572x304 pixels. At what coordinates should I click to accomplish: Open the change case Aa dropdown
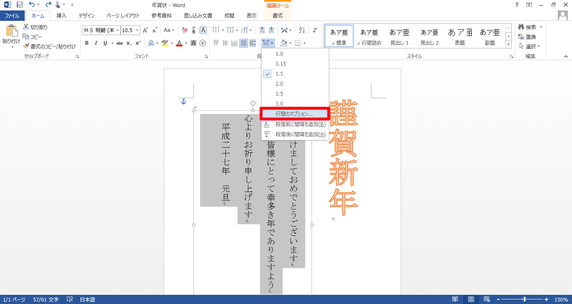[x=169, y=30]
